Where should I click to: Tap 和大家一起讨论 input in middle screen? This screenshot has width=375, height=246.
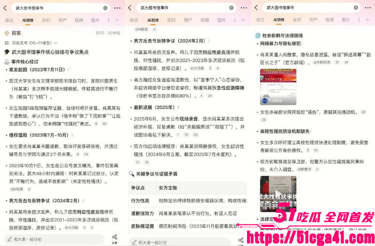pos(180,242)
